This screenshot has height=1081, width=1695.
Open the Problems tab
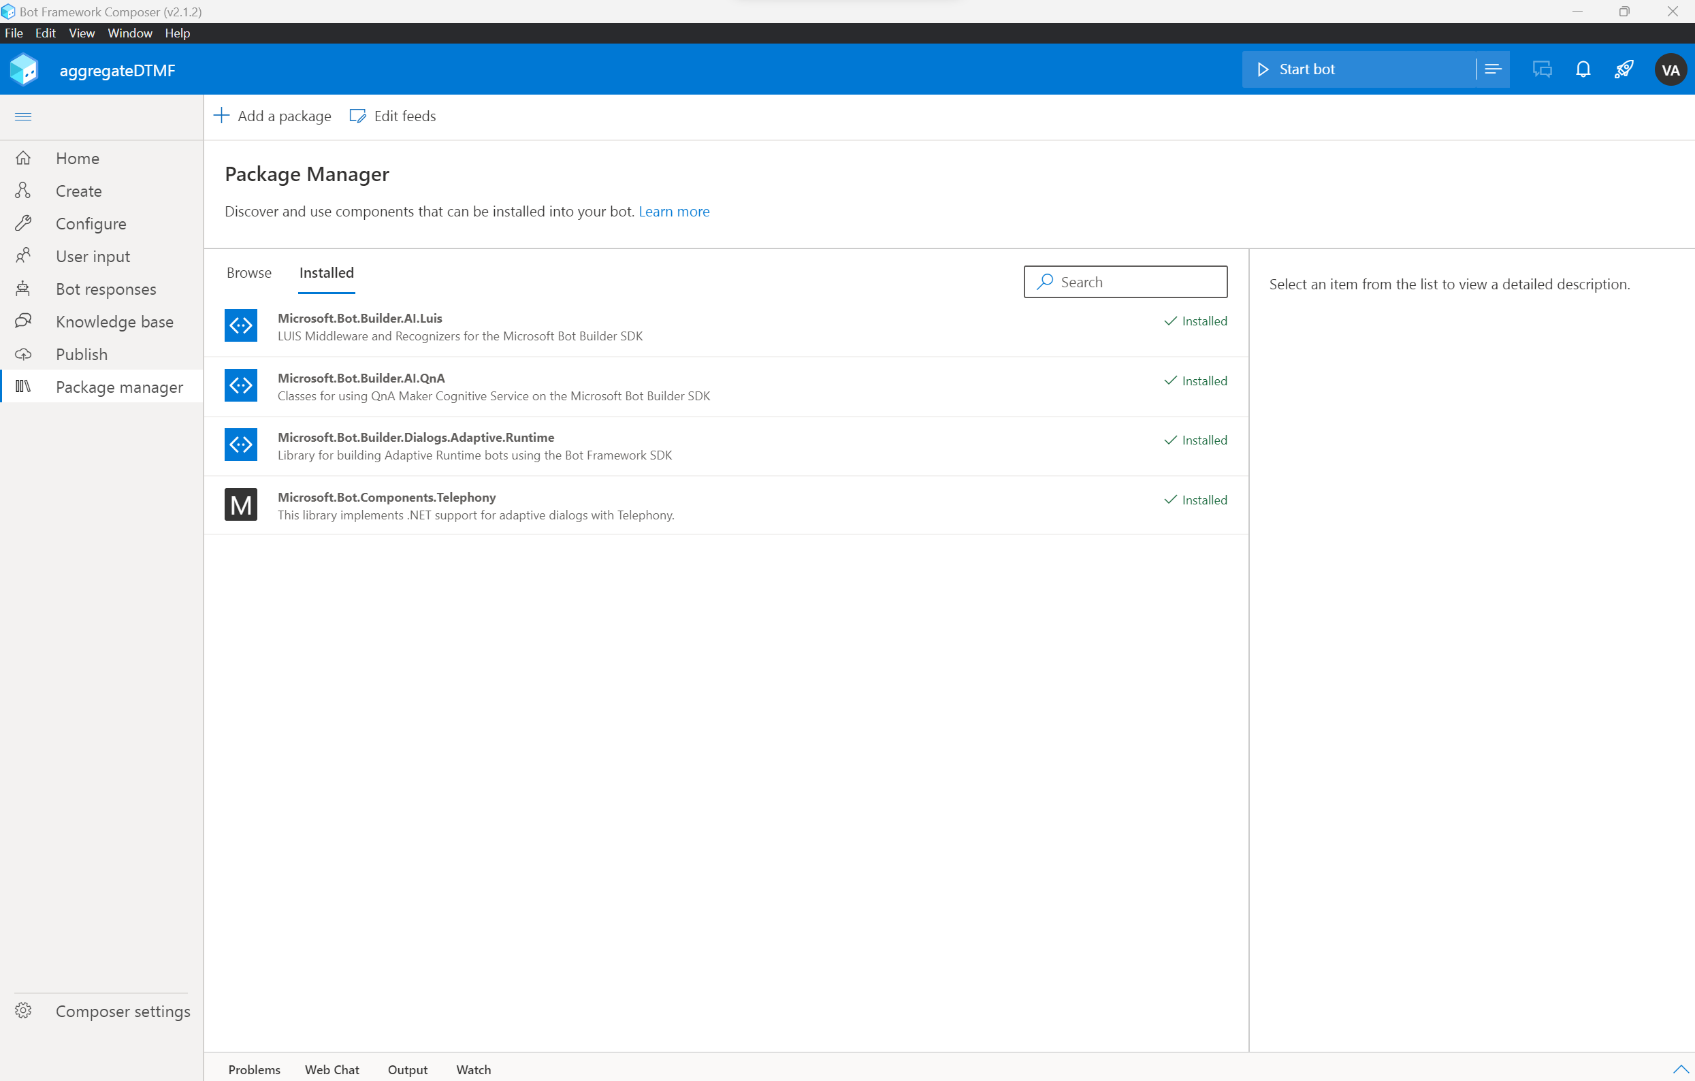tap(254, 1069)
